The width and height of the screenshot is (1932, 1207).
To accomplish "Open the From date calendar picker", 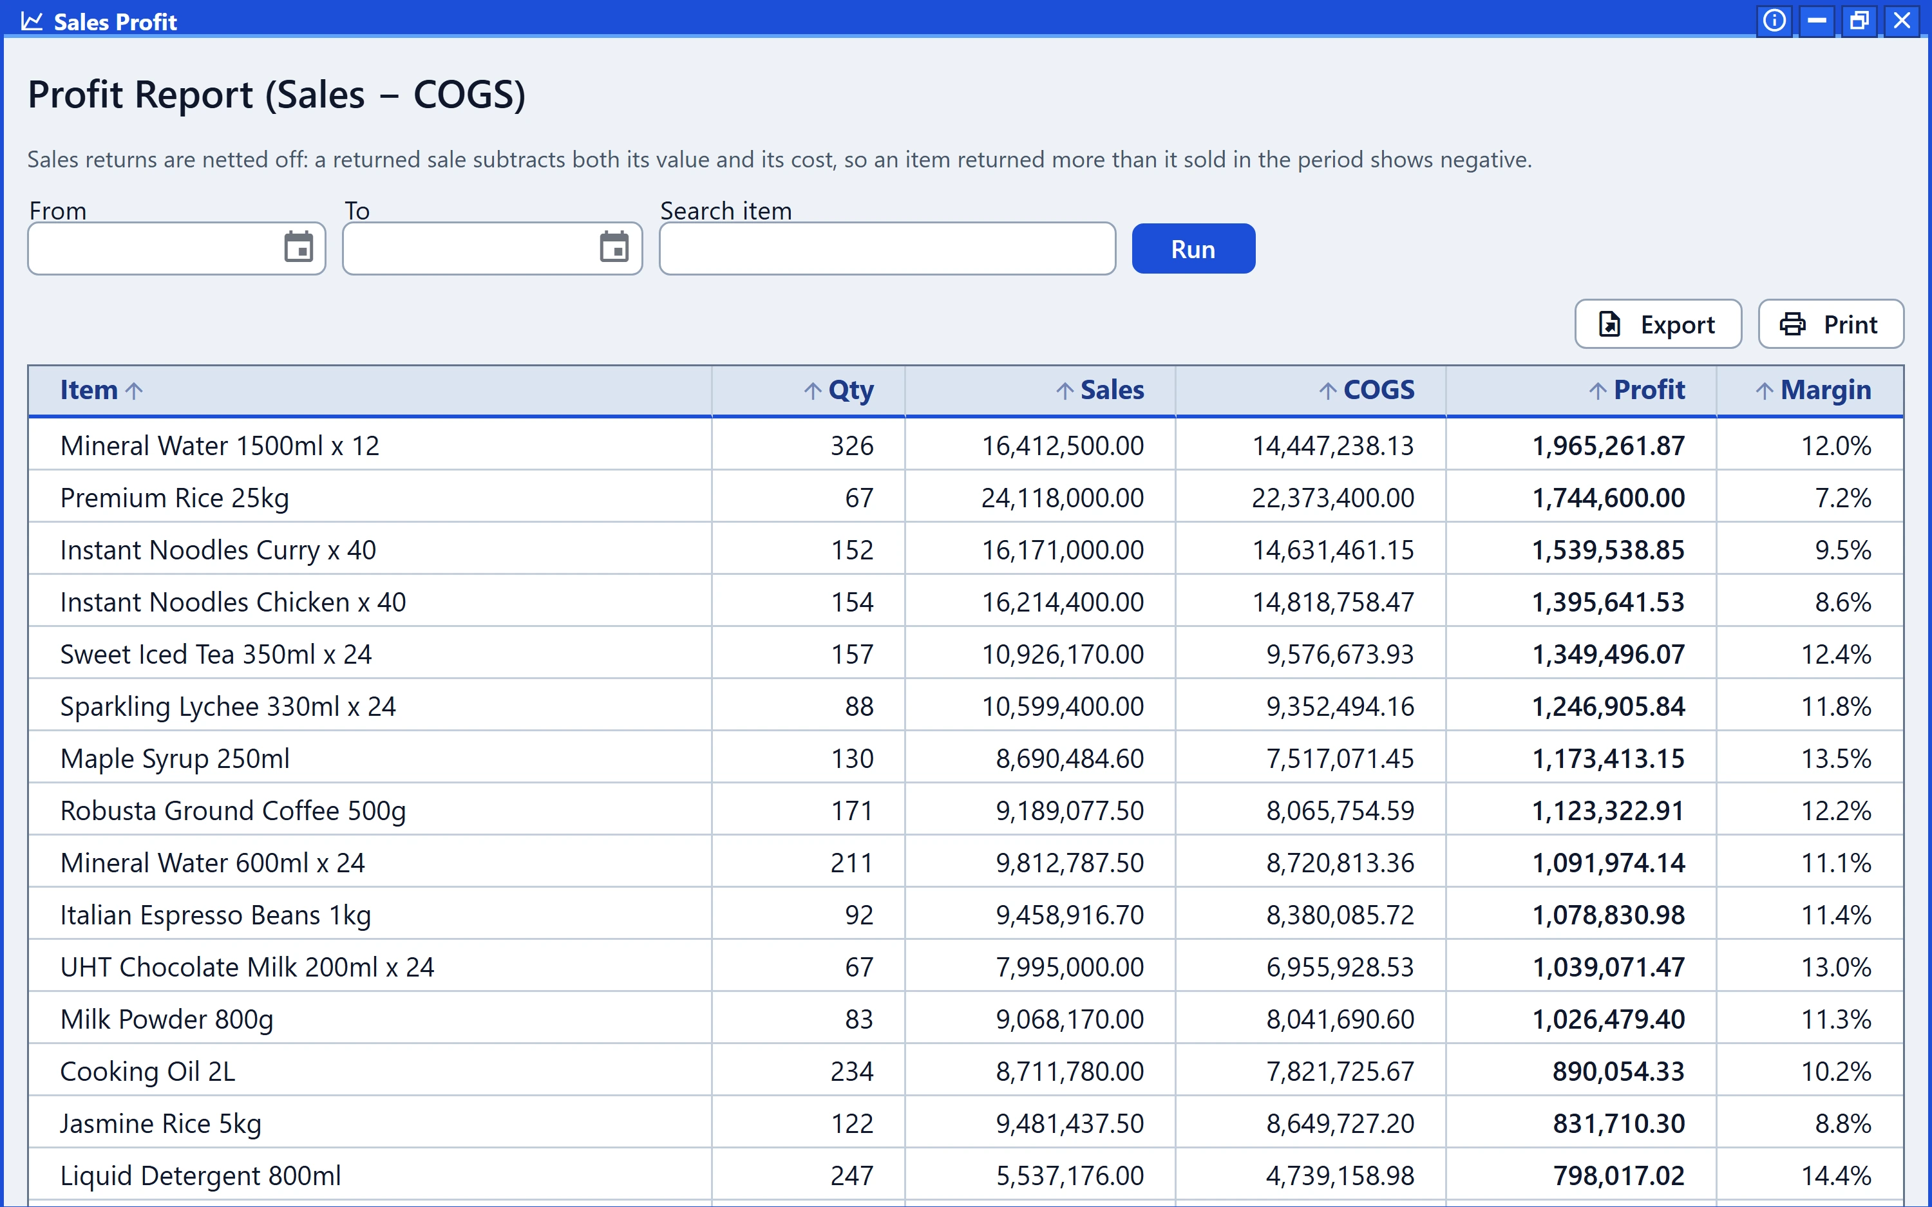I will (299, 247).
